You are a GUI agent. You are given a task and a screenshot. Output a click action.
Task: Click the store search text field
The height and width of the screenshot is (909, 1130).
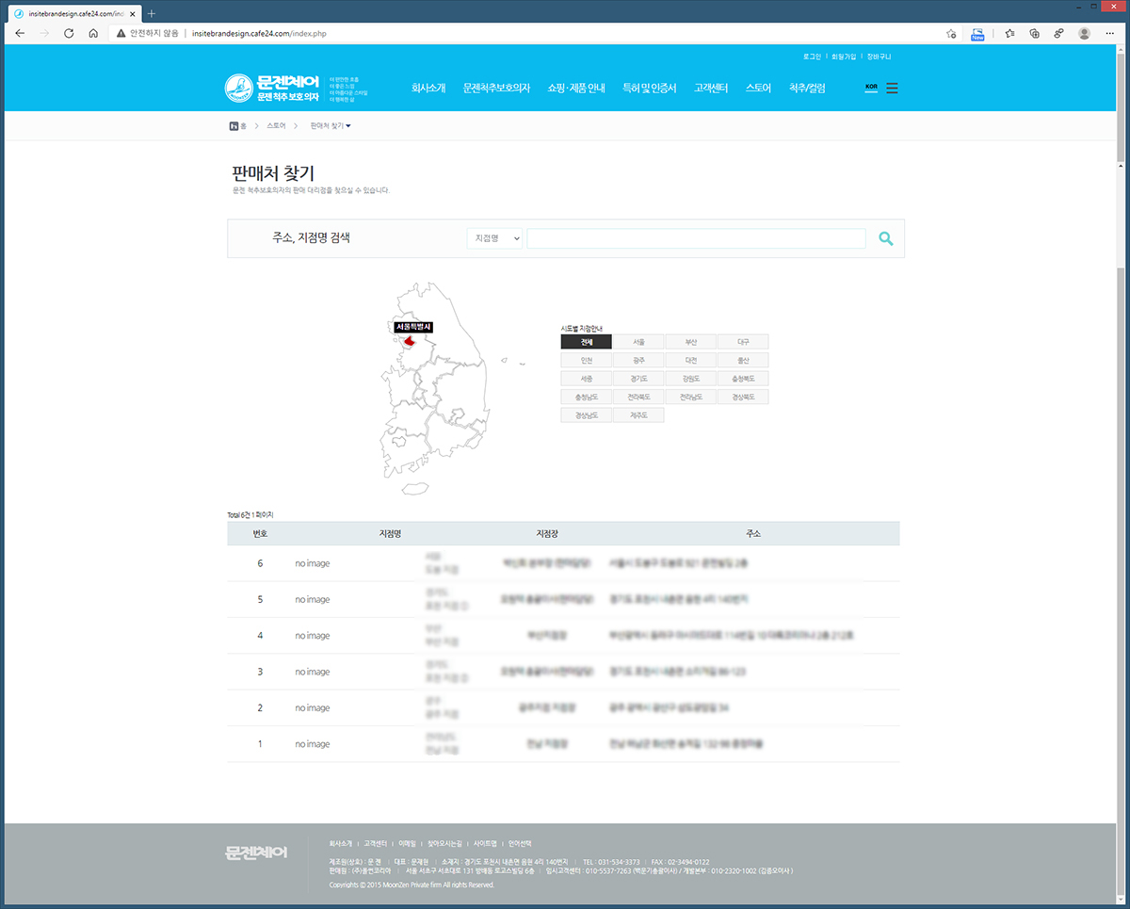coord(695,239)
